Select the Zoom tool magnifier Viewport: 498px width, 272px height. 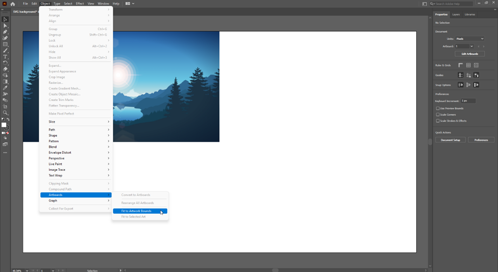coord(5,113)
